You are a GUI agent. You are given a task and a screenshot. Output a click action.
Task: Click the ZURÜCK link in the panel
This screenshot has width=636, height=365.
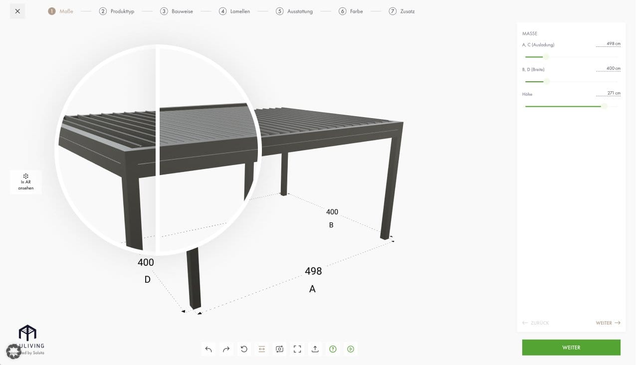click(535, 323)
